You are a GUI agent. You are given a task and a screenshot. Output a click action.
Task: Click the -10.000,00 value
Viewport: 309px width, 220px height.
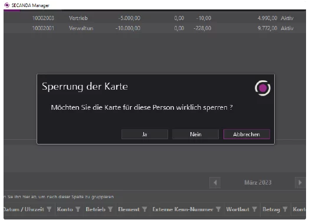point(128,28)
